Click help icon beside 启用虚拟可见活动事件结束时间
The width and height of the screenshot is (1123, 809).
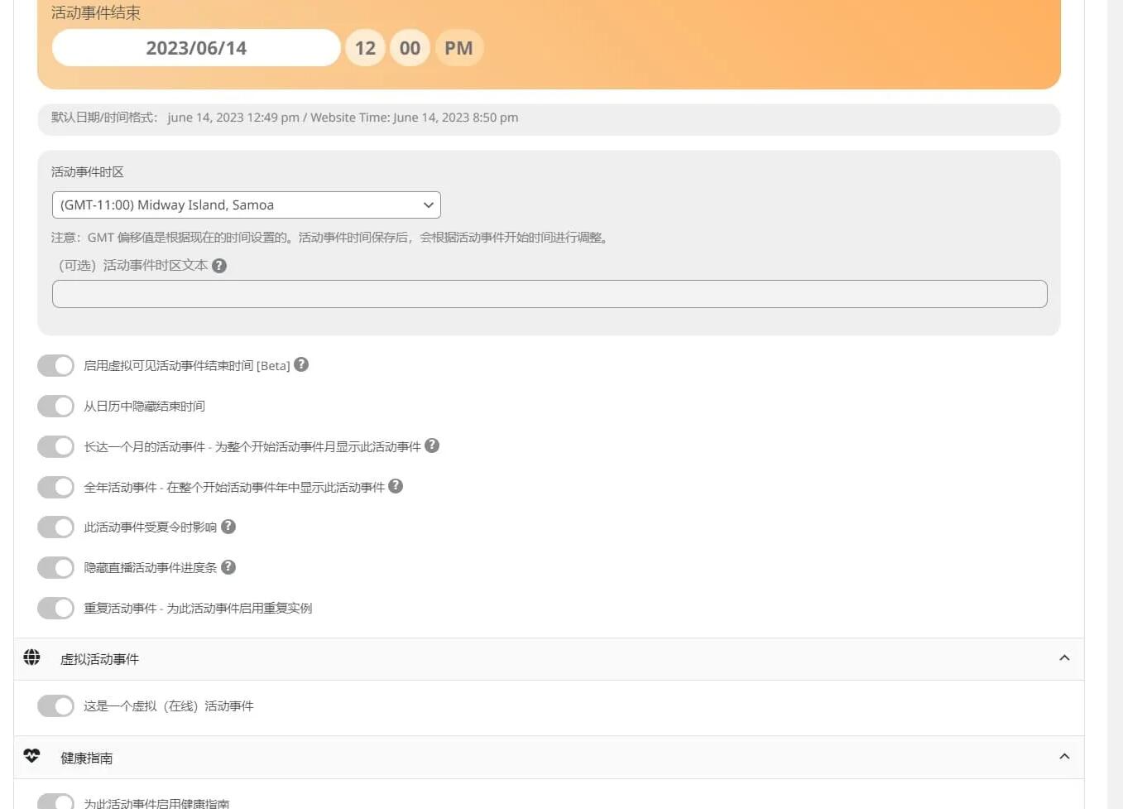coord(301,364)
